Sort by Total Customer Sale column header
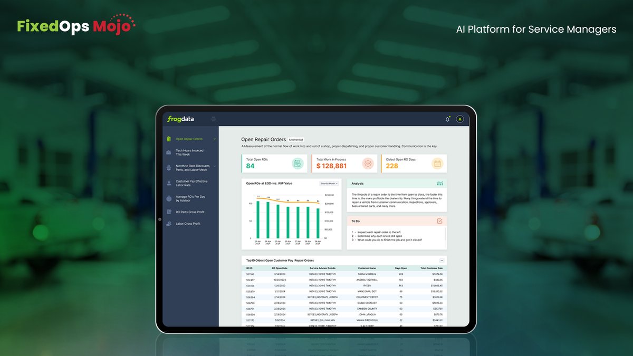 431,268
